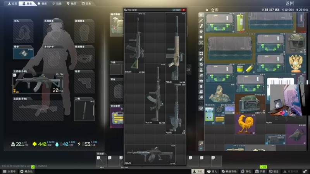Filter the stash by crossed melee weapons icon
Screen dimensions: 310x174
(x=201, y=43)
